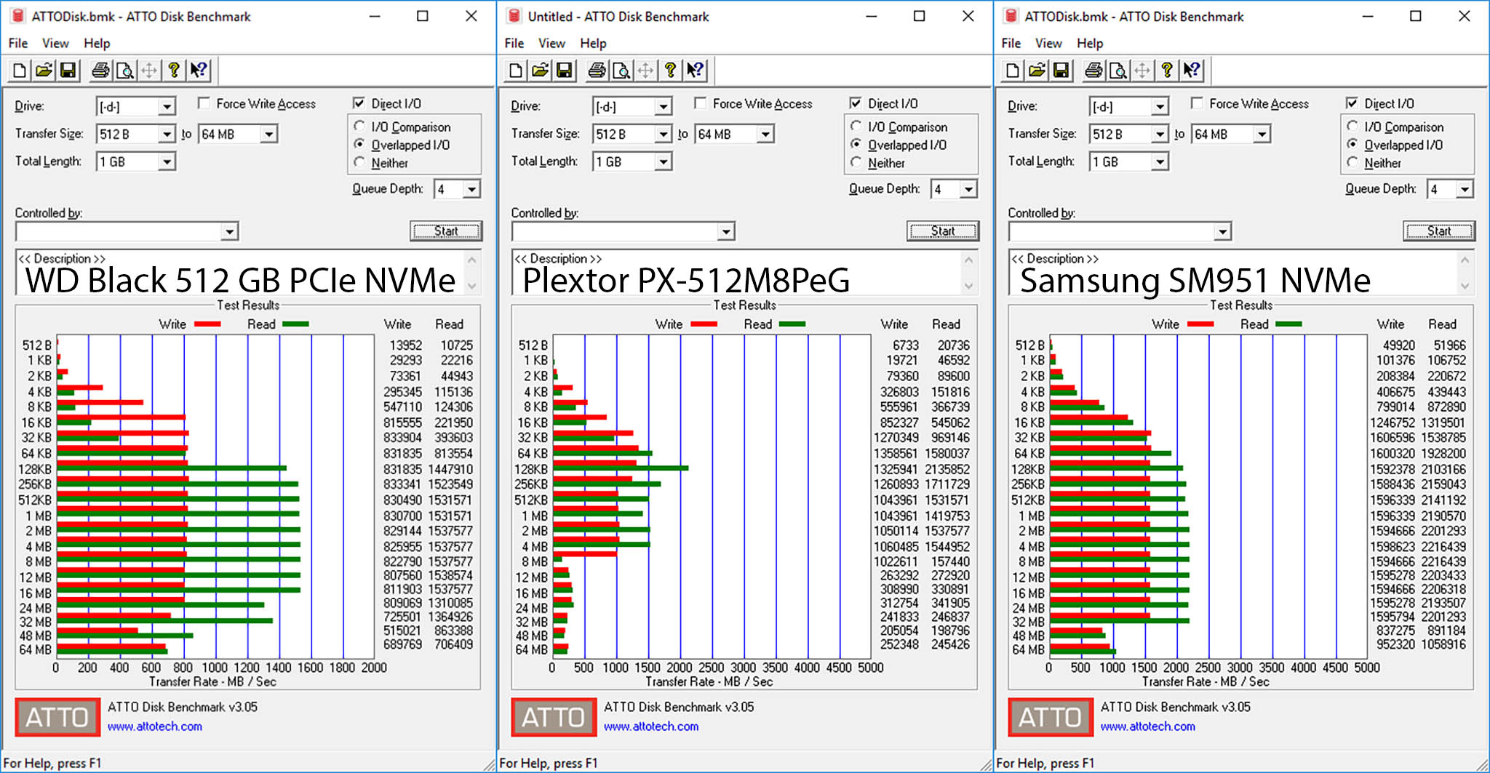Click About question mark icon in Plextor window
This screenshot has height=773, width=1490.
(670, 71)
